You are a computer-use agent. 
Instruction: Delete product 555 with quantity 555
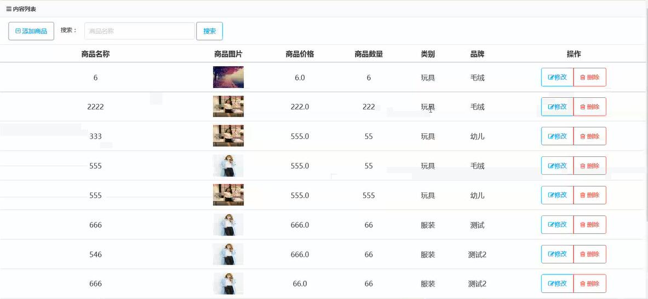tap(590, 195)
